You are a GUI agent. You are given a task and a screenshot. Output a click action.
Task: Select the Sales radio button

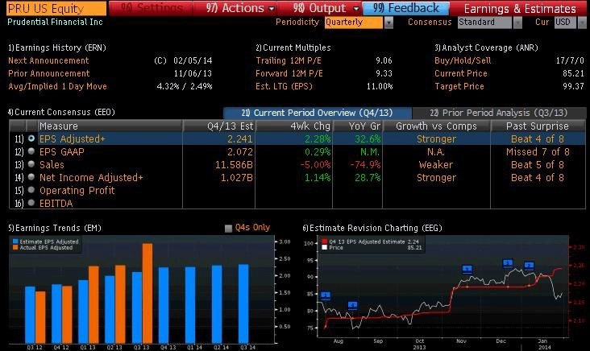point(31,164)
